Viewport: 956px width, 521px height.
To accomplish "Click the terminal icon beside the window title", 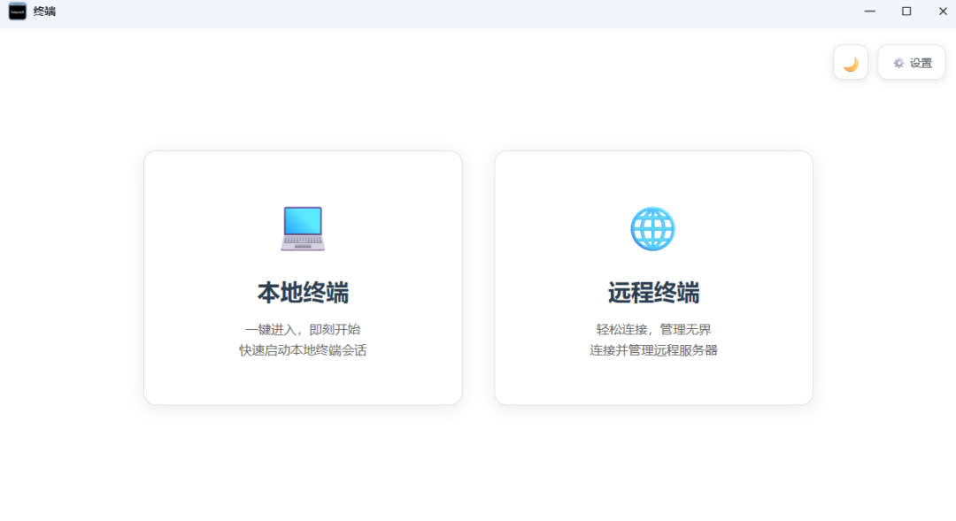I will click(x=16, y=11).
